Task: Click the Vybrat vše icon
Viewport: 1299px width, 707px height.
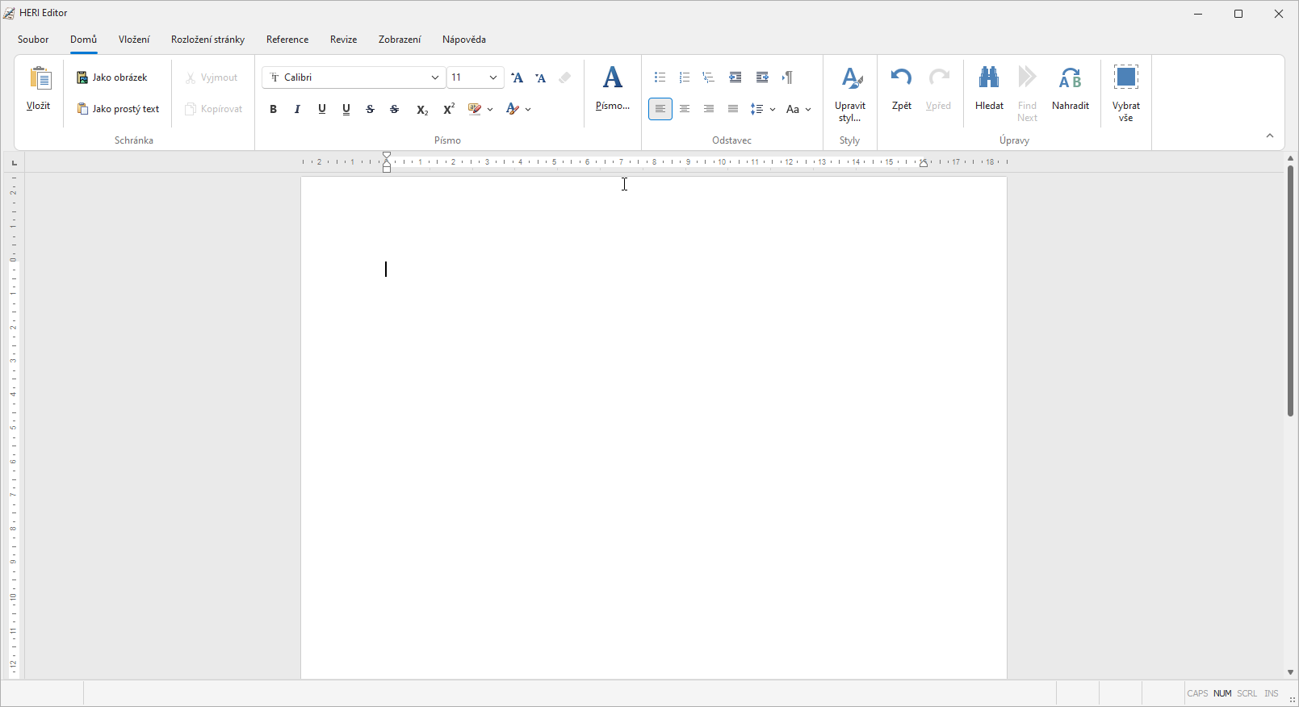Action: click(1125, 77)
